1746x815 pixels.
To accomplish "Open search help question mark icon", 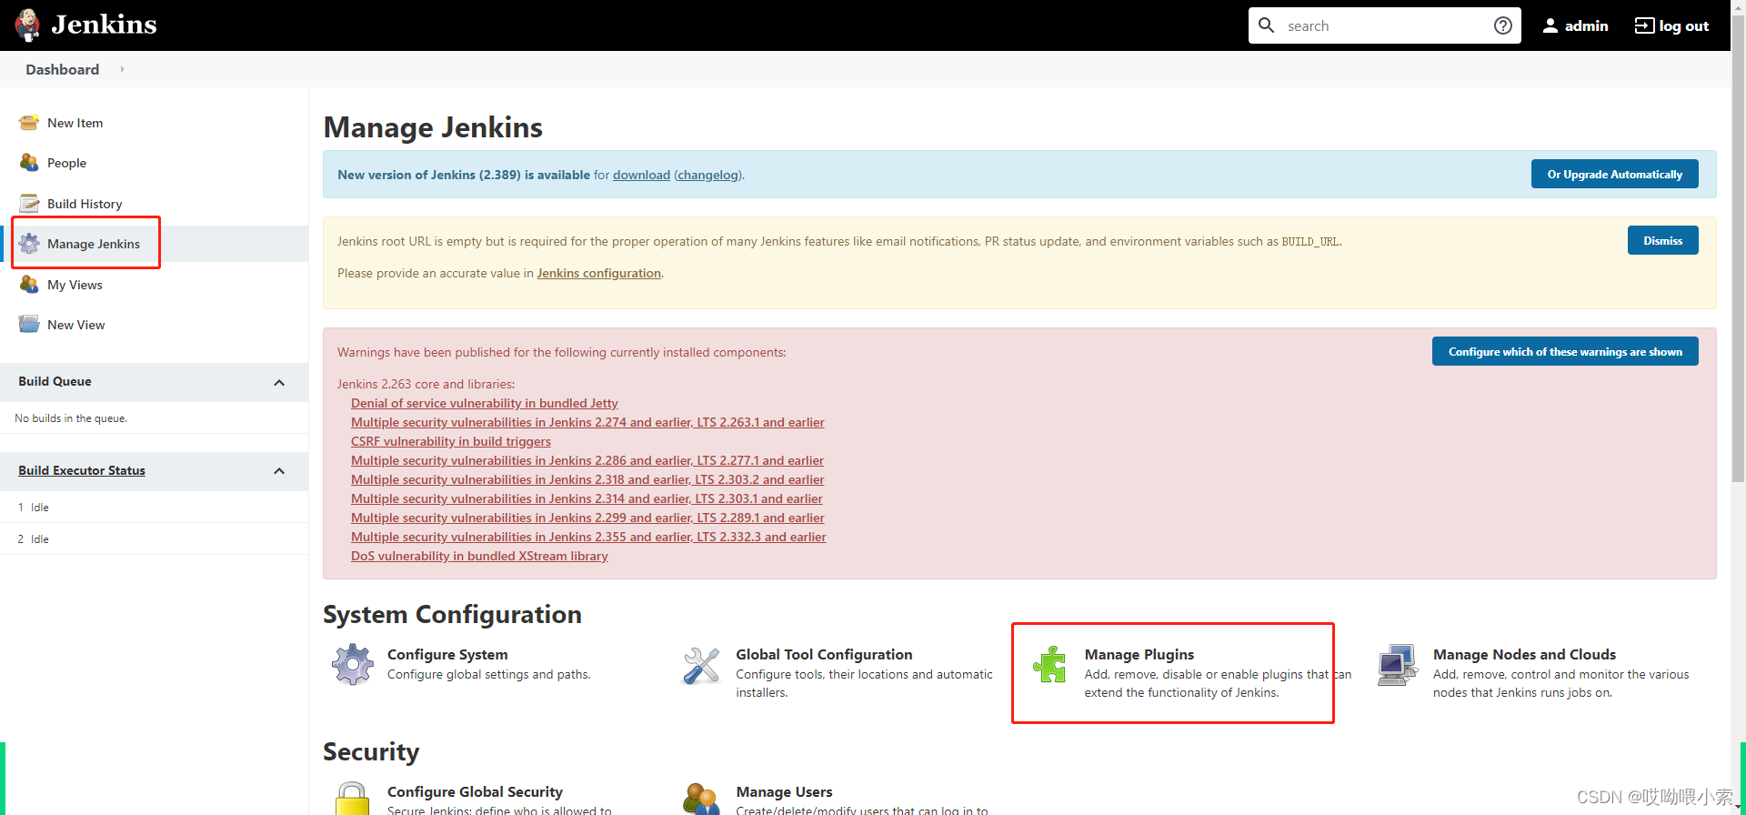I will (x=1503, y=25).
